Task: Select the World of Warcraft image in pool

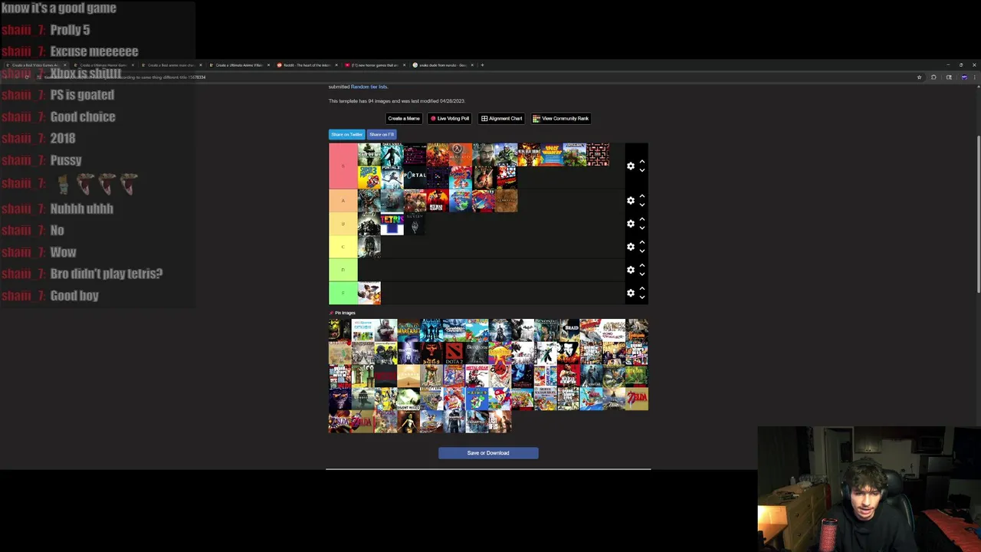Action: pyautogui.click(x=409, y=330)
